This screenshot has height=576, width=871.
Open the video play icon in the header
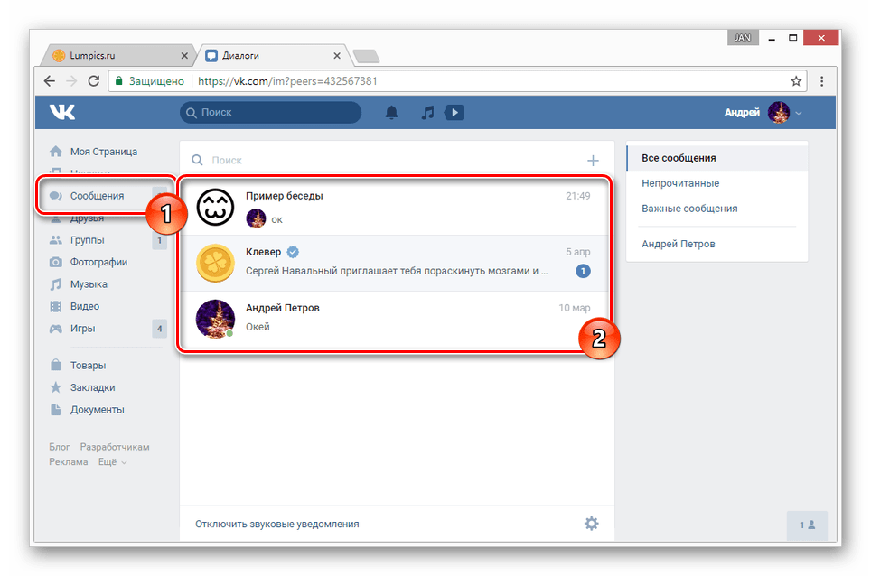point(454,112)
